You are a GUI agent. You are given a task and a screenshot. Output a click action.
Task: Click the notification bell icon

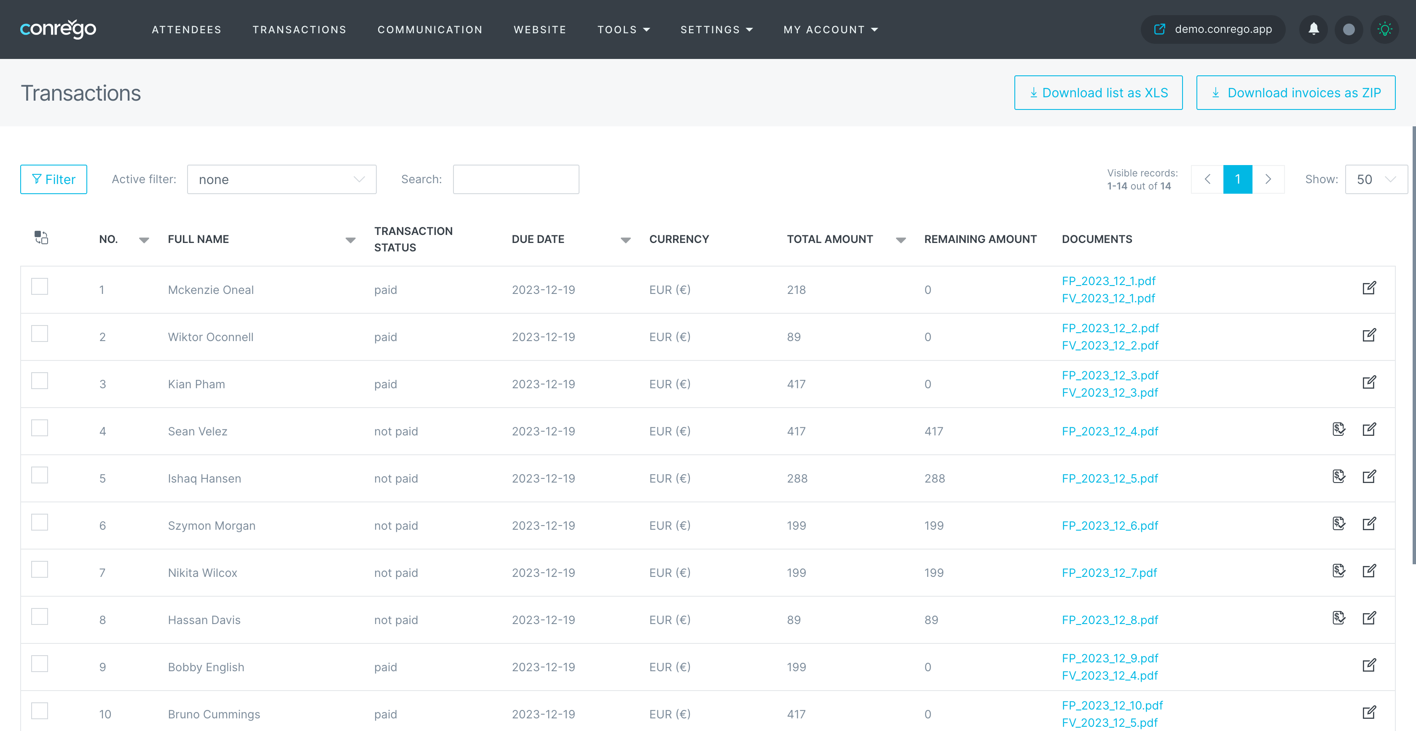click(x=1313, y=29)
